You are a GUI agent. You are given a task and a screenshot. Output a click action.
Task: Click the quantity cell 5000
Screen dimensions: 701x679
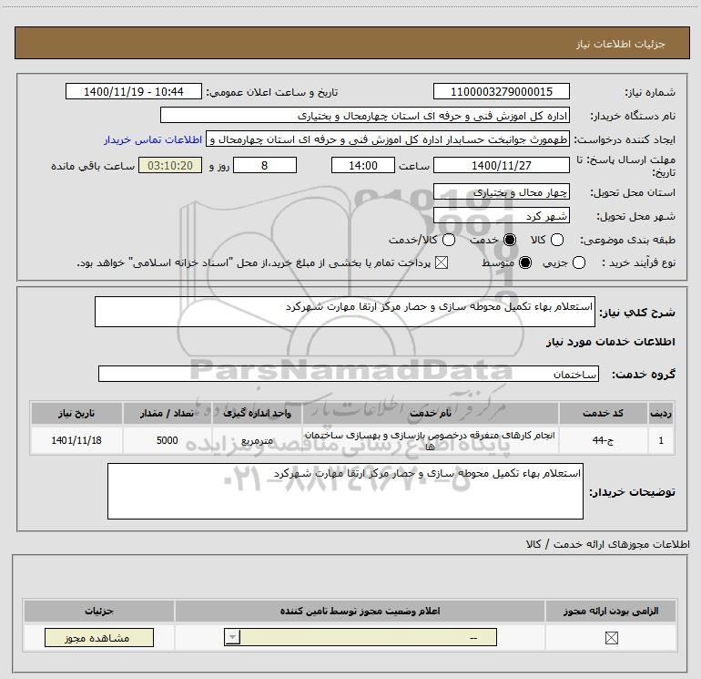coord(167,440)
